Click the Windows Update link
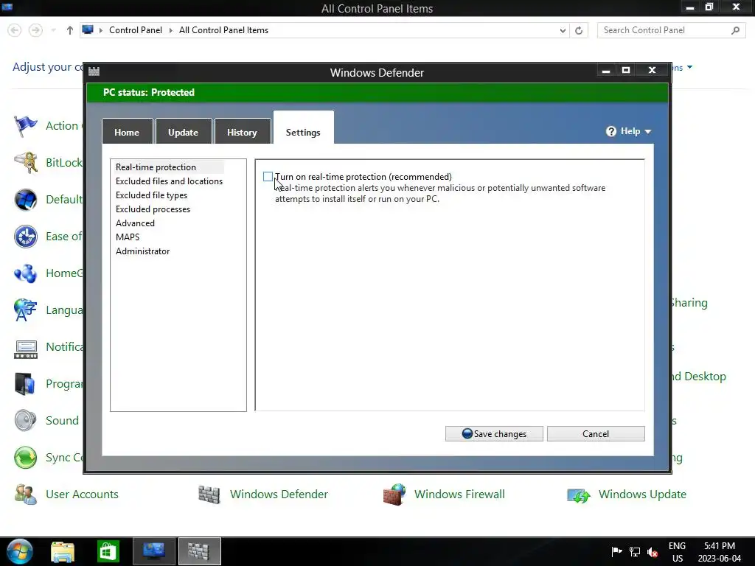 [642, 495]
